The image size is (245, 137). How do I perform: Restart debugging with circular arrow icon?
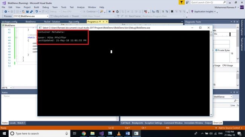118,12
